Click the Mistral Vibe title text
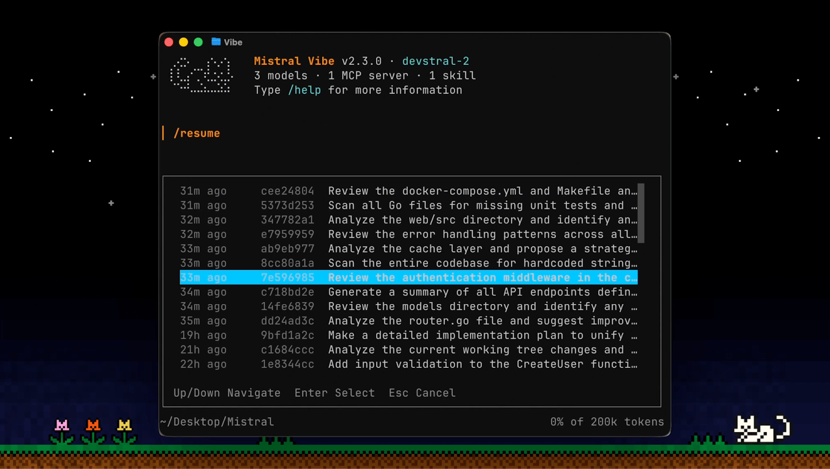830x469 pixels. pos(294,61)
